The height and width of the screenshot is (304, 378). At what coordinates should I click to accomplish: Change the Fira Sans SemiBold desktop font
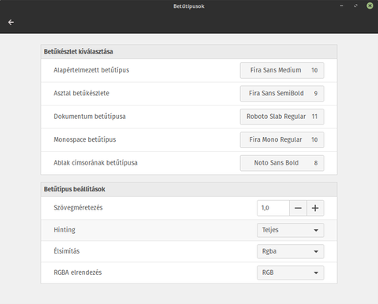pos(282,94)
